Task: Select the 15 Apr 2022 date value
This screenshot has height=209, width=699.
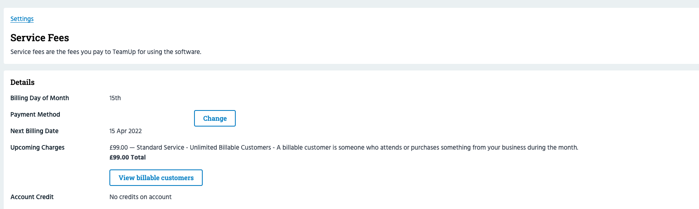Action: tap(126, 131)
